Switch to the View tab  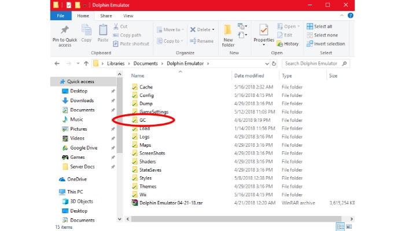pos(128,16)
